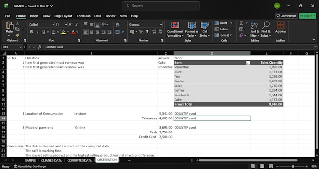Open the font size dropdown
This screenshot has width=319, height=169.
(x=66, y=25)
